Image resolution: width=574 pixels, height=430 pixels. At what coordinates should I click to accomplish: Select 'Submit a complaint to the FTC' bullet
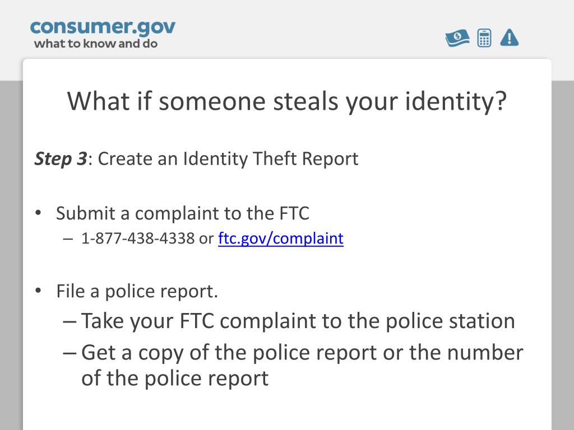tap(182, 213)
